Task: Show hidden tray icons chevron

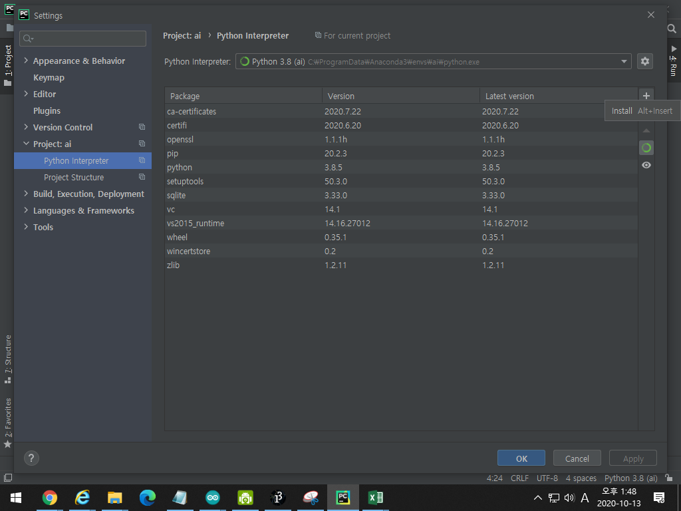Action: tap(537, 498)
